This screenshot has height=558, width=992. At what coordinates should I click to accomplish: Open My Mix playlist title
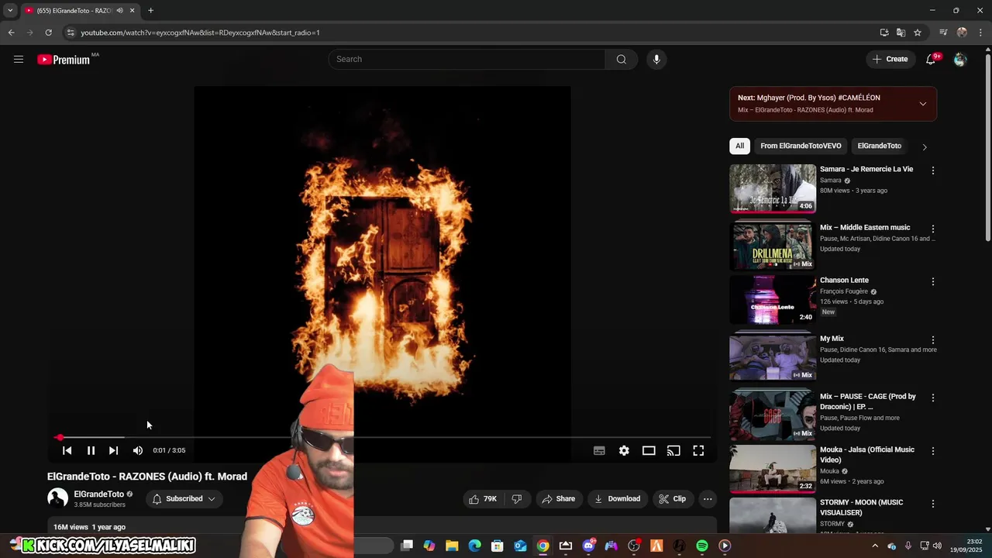click(x=832, y=339)
